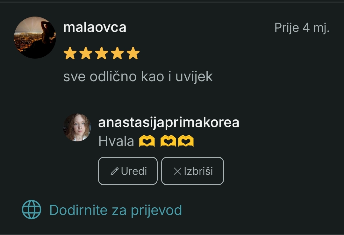The image size is (344, 235).
Task: Click the X icon in Izbriši
Action: 177,171
